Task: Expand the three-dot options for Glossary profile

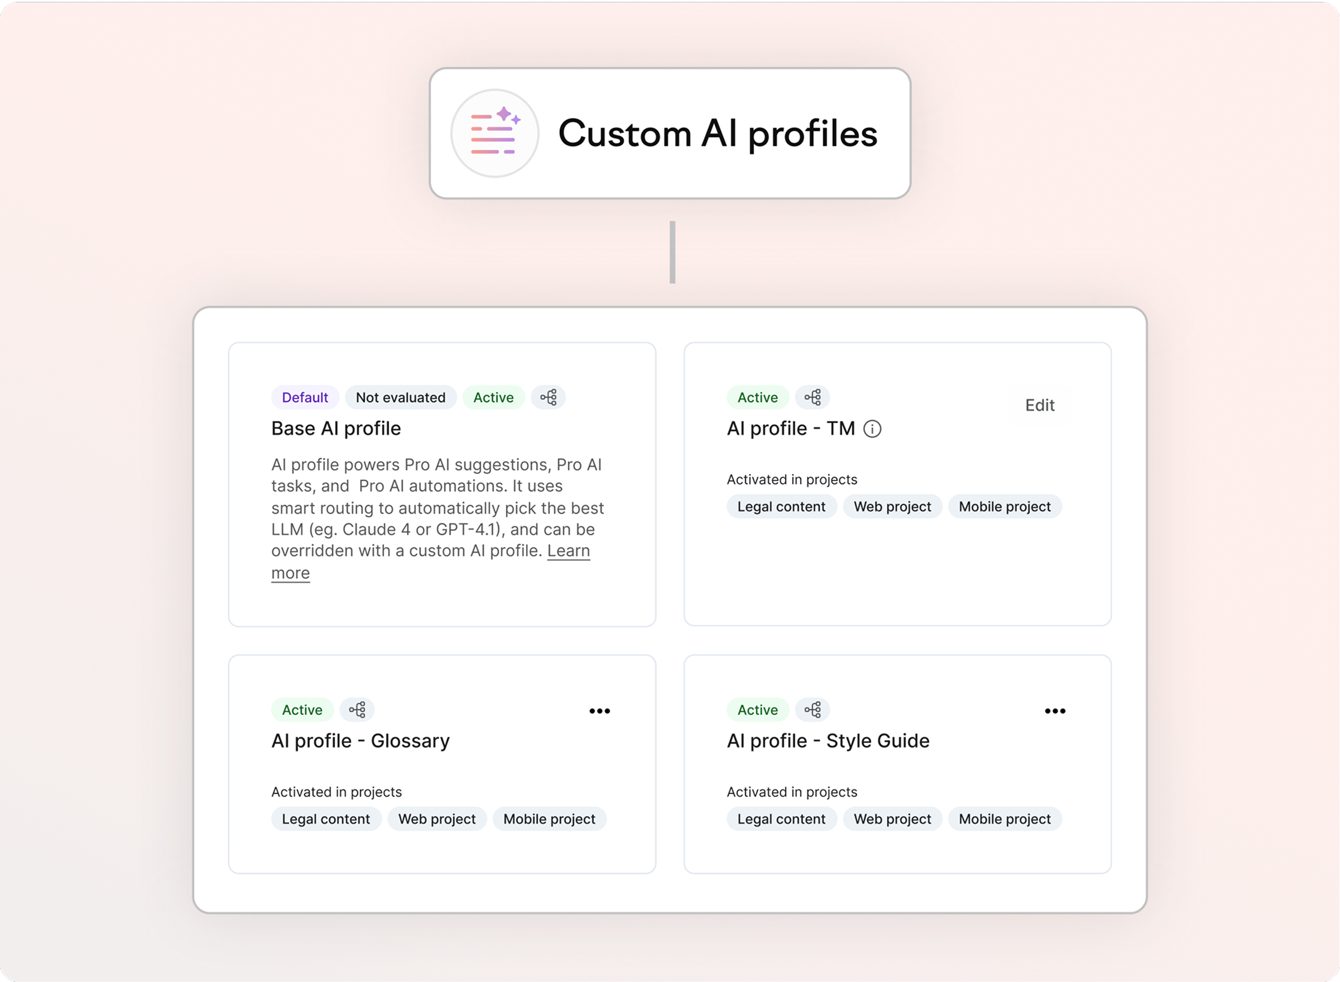Action: [x=600, y=710]
